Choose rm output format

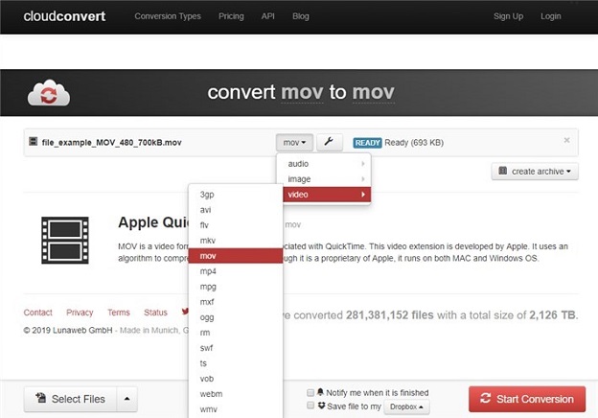coord(236,333)
